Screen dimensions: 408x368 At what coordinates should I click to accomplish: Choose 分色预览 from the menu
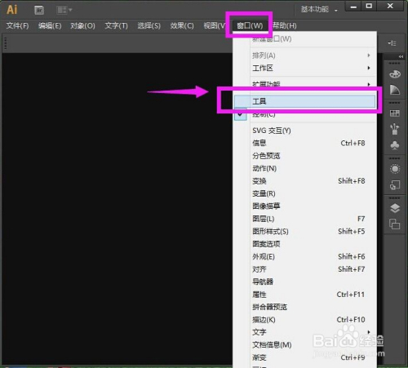(x=304, y=156)
